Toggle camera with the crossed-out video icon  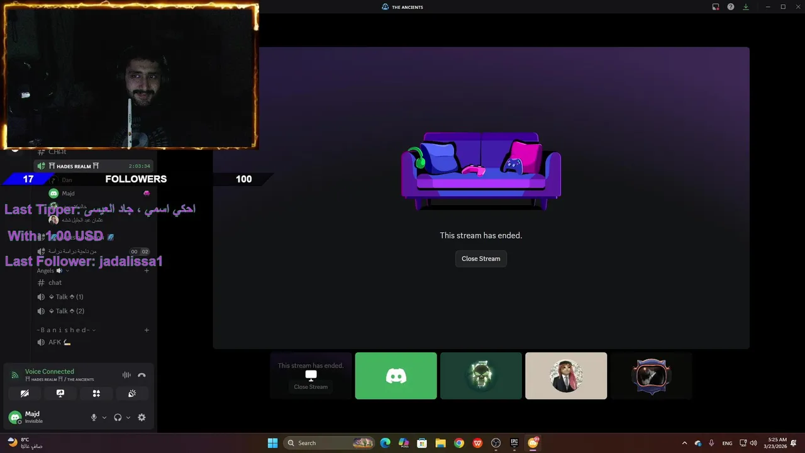click(25, 393)
